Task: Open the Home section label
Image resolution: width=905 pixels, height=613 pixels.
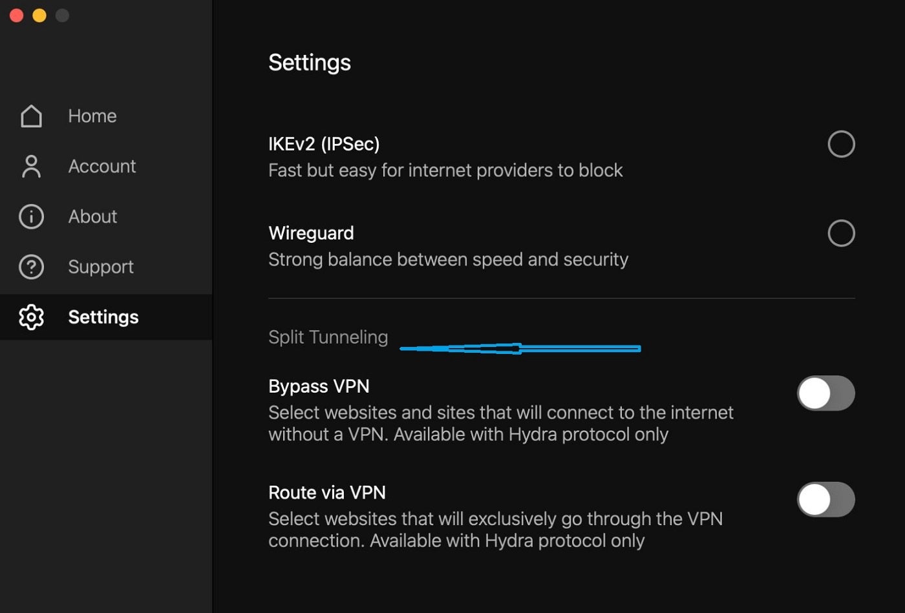Action: pos(92,116)
